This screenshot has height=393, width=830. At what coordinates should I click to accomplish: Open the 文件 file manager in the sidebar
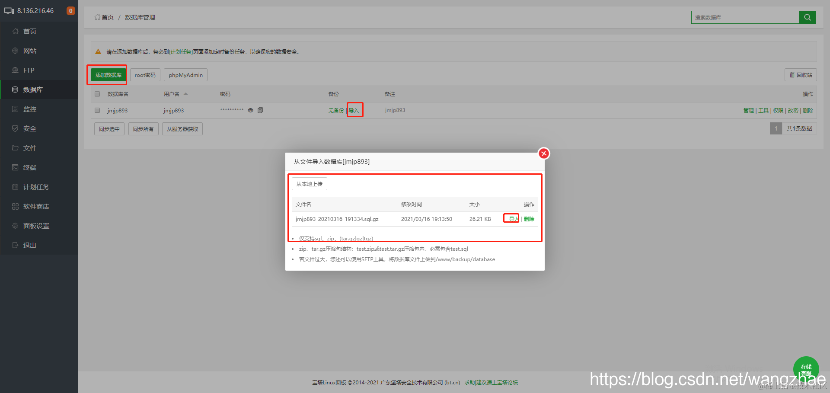pos(29,148)
